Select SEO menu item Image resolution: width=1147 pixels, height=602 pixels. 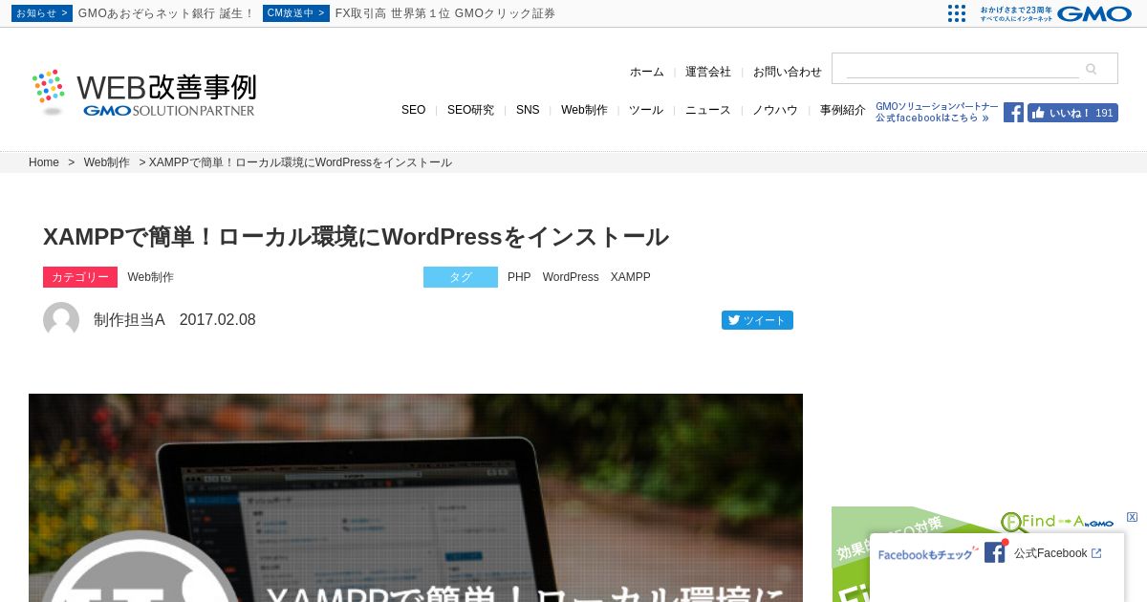tap(413, 110)
